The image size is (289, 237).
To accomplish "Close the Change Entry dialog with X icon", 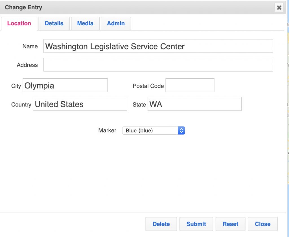I will coord(279,8).
